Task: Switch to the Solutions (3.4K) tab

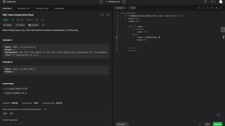Action: point(42,8)
